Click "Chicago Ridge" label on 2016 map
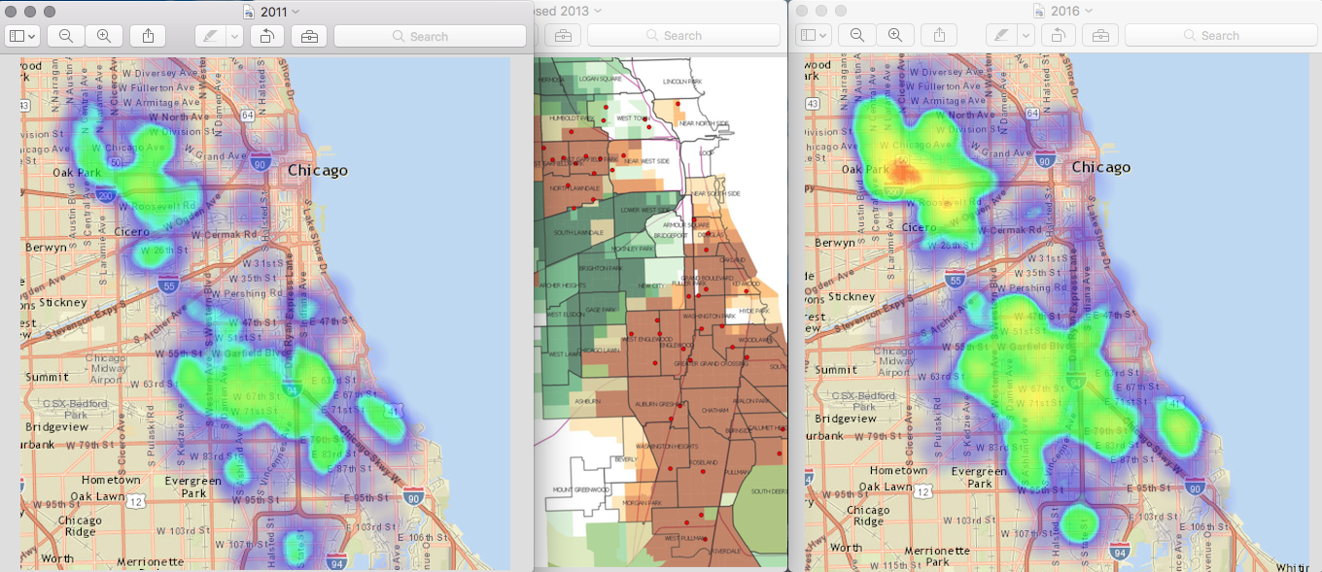Screen dimensions: 1322x572 point(868,516)
